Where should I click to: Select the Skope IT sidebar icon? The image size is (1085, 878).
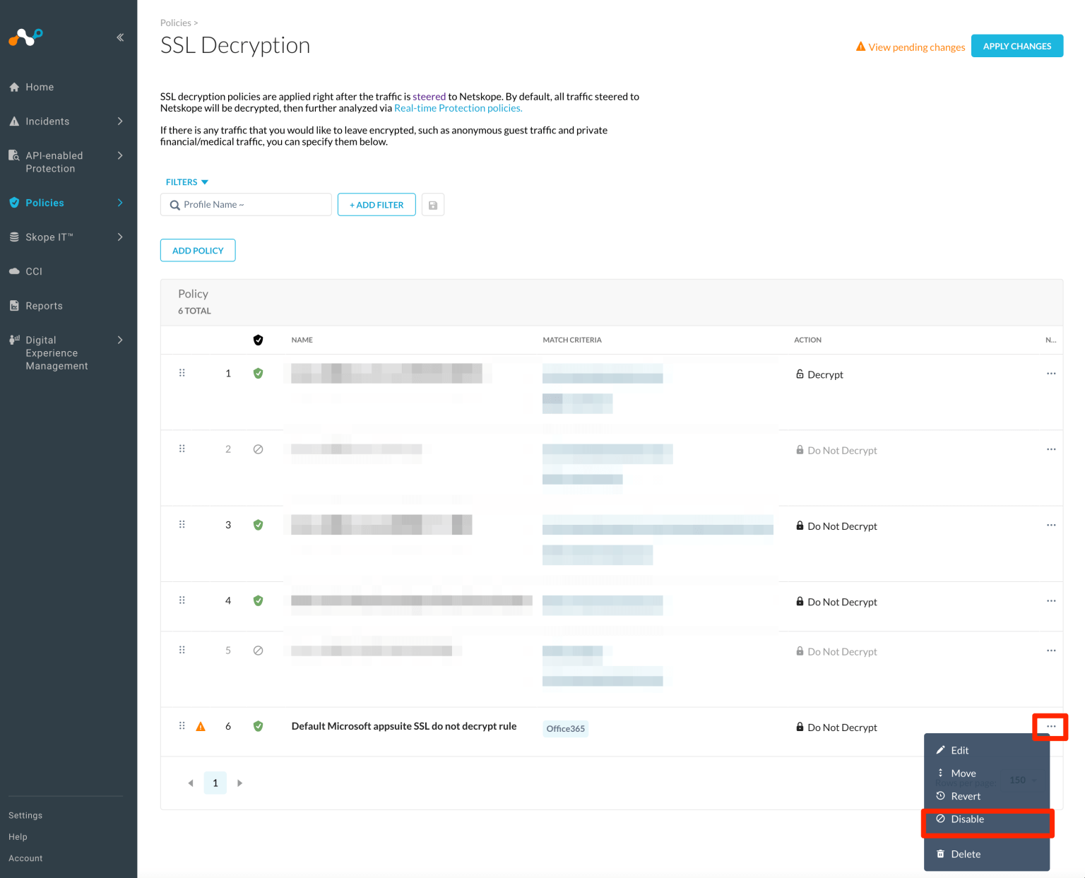[15, 237]
